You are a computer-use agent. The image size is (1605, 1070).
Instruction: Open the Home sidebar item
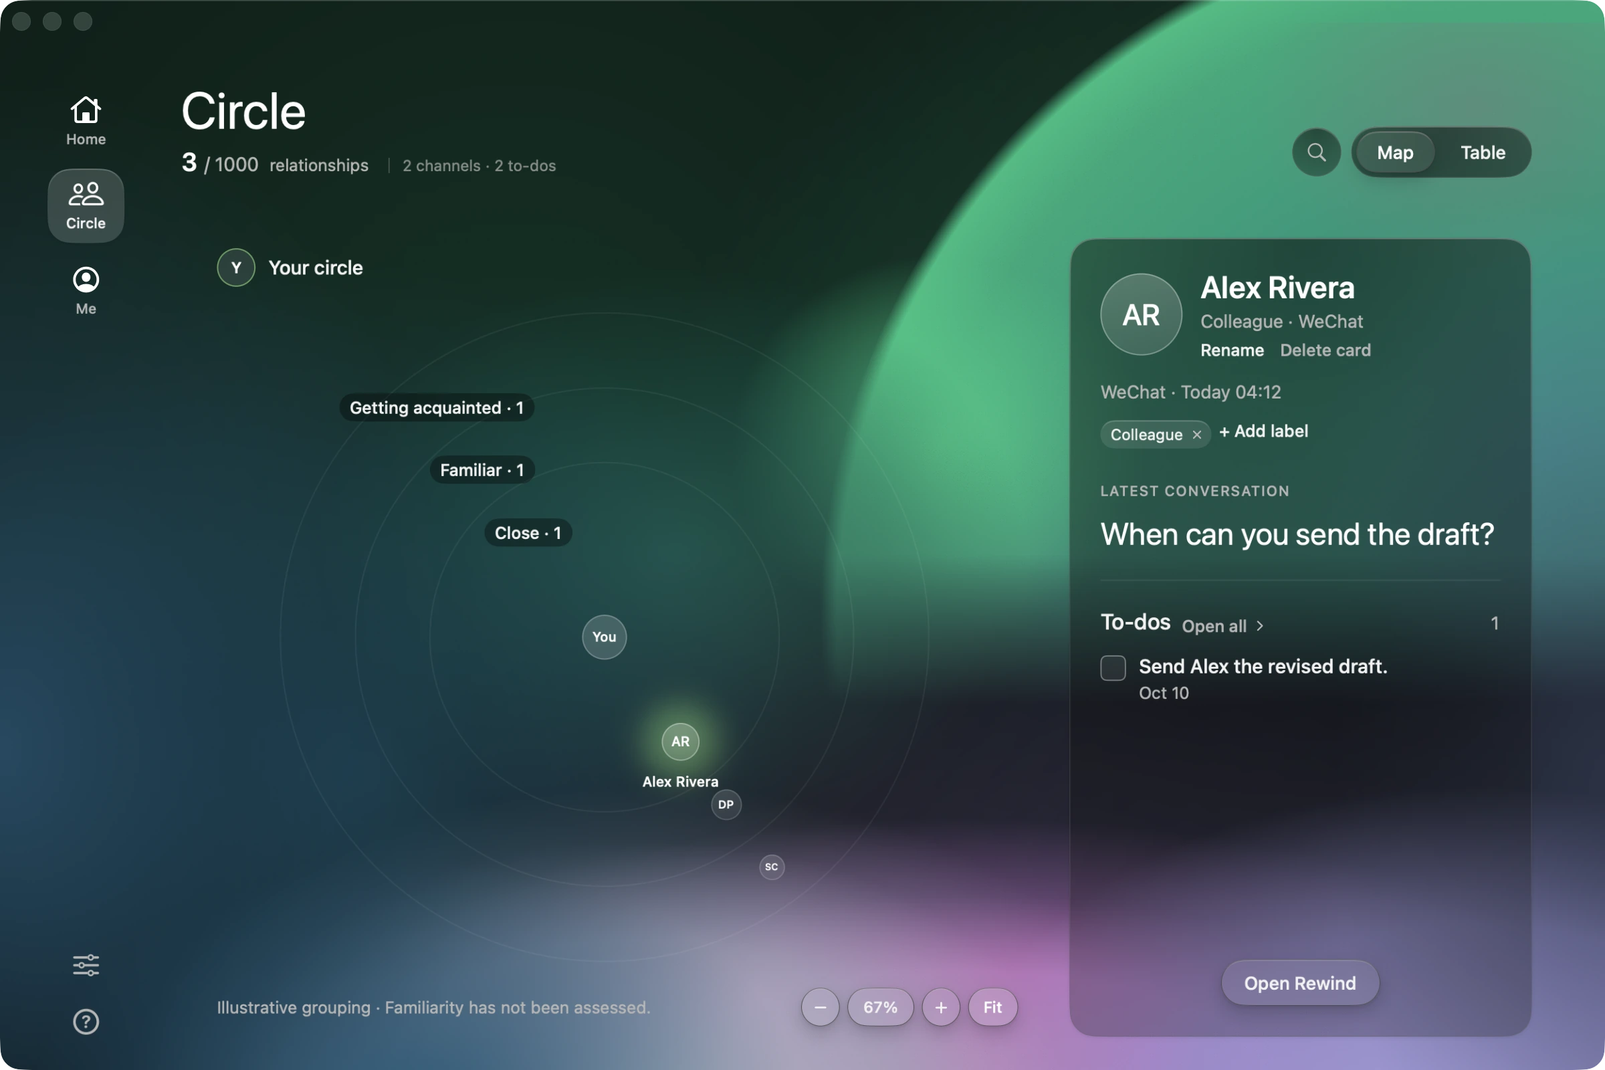pyautogui.click(x=86, y=121)
